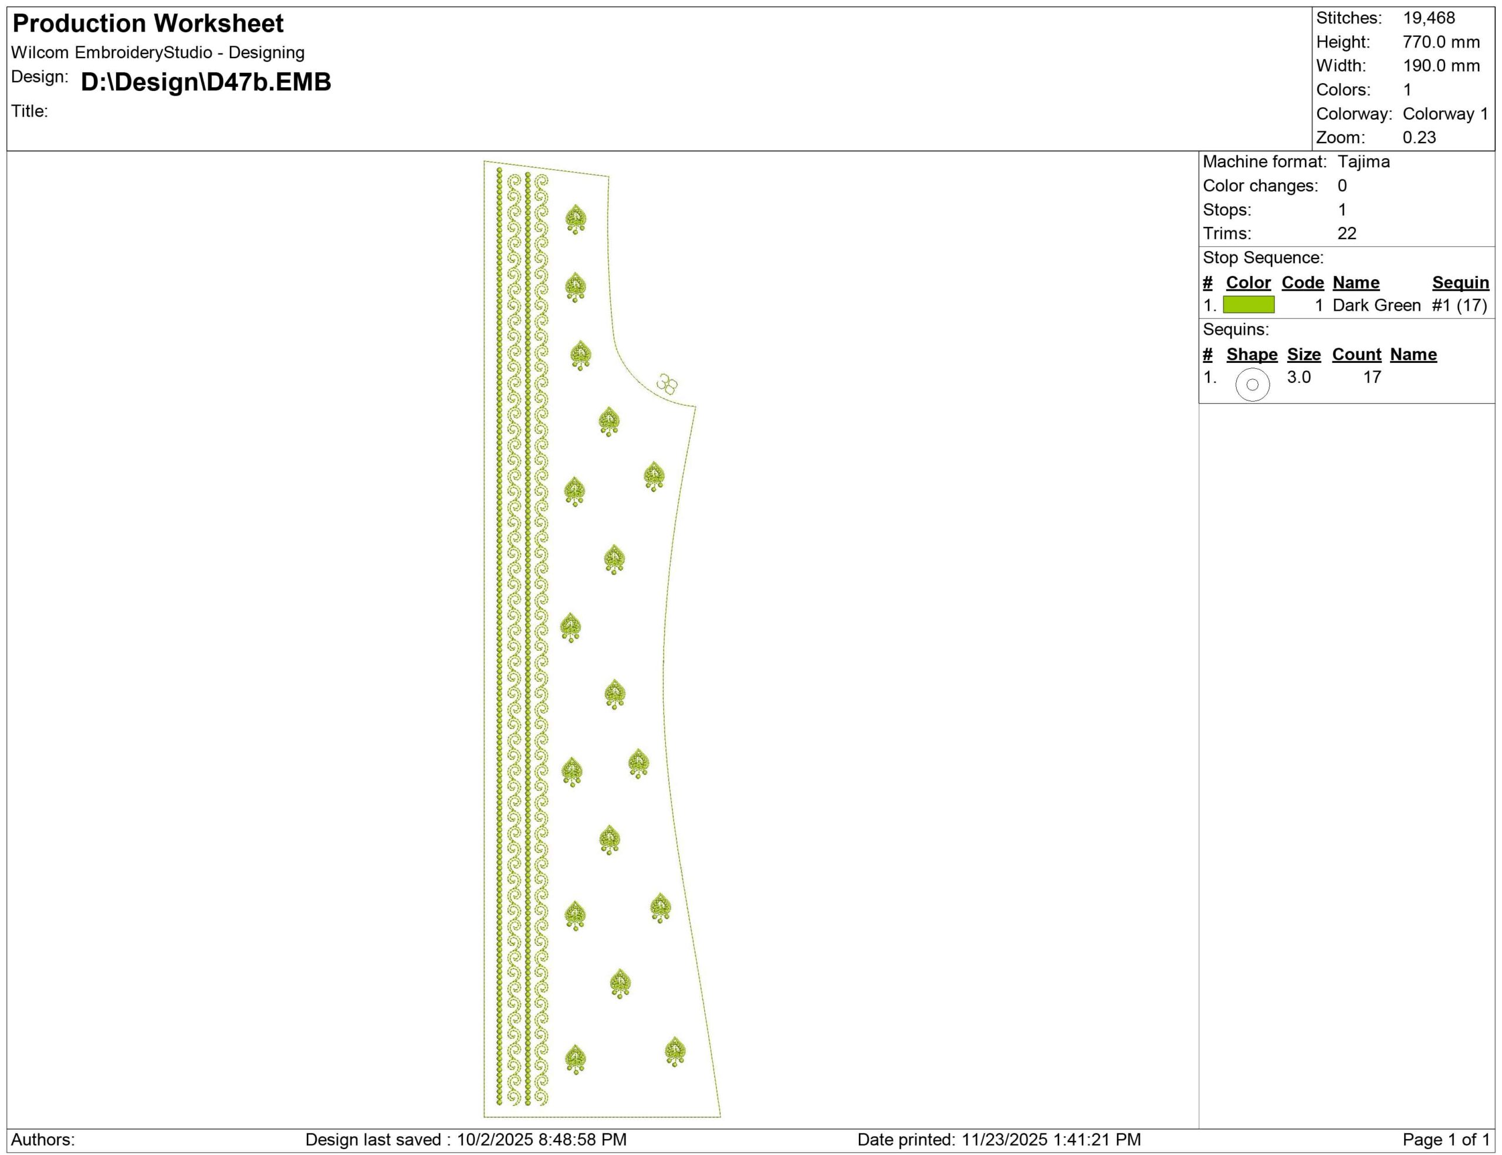Click the Colorway 1 value
Viewport: 1502px width, 1155px height.
click(x=1445, y=114)
